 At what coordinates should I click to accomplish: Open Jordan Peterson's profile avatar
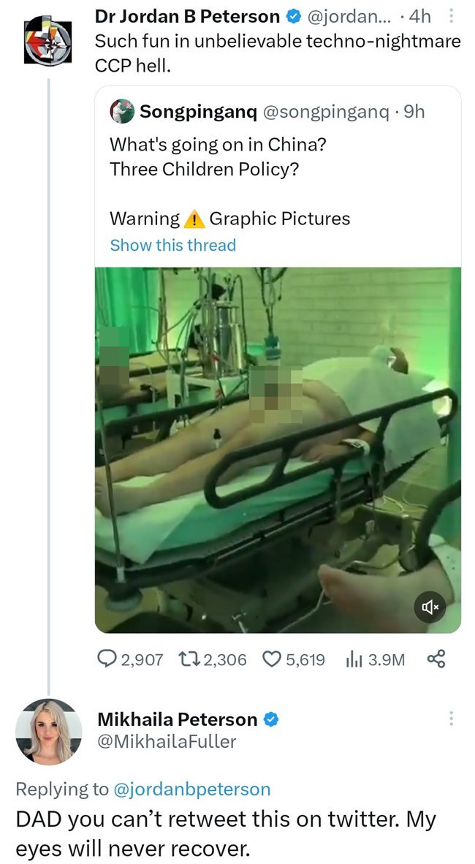pyautogui.click(x=47, y=42)
